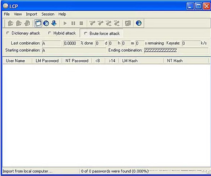This screenshot has height=176, width=211.
Task: Click the days remaining field
Action: (100, 43)
